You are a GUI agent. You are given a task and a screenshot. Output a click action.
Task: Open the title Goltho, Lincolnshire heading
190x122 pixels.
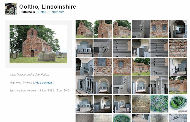click(47, 7)
